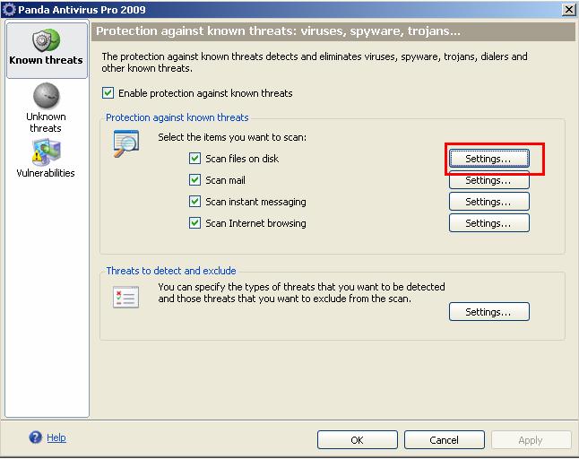This screenshot has width=579, height=459.
Task: Click the Help link
Action: point(56,438)
